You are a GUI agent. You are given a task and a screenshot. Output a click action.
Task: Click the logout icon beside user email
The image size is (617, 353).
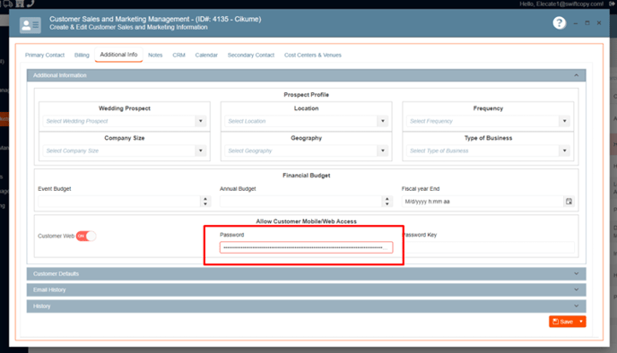click(613, 4)
